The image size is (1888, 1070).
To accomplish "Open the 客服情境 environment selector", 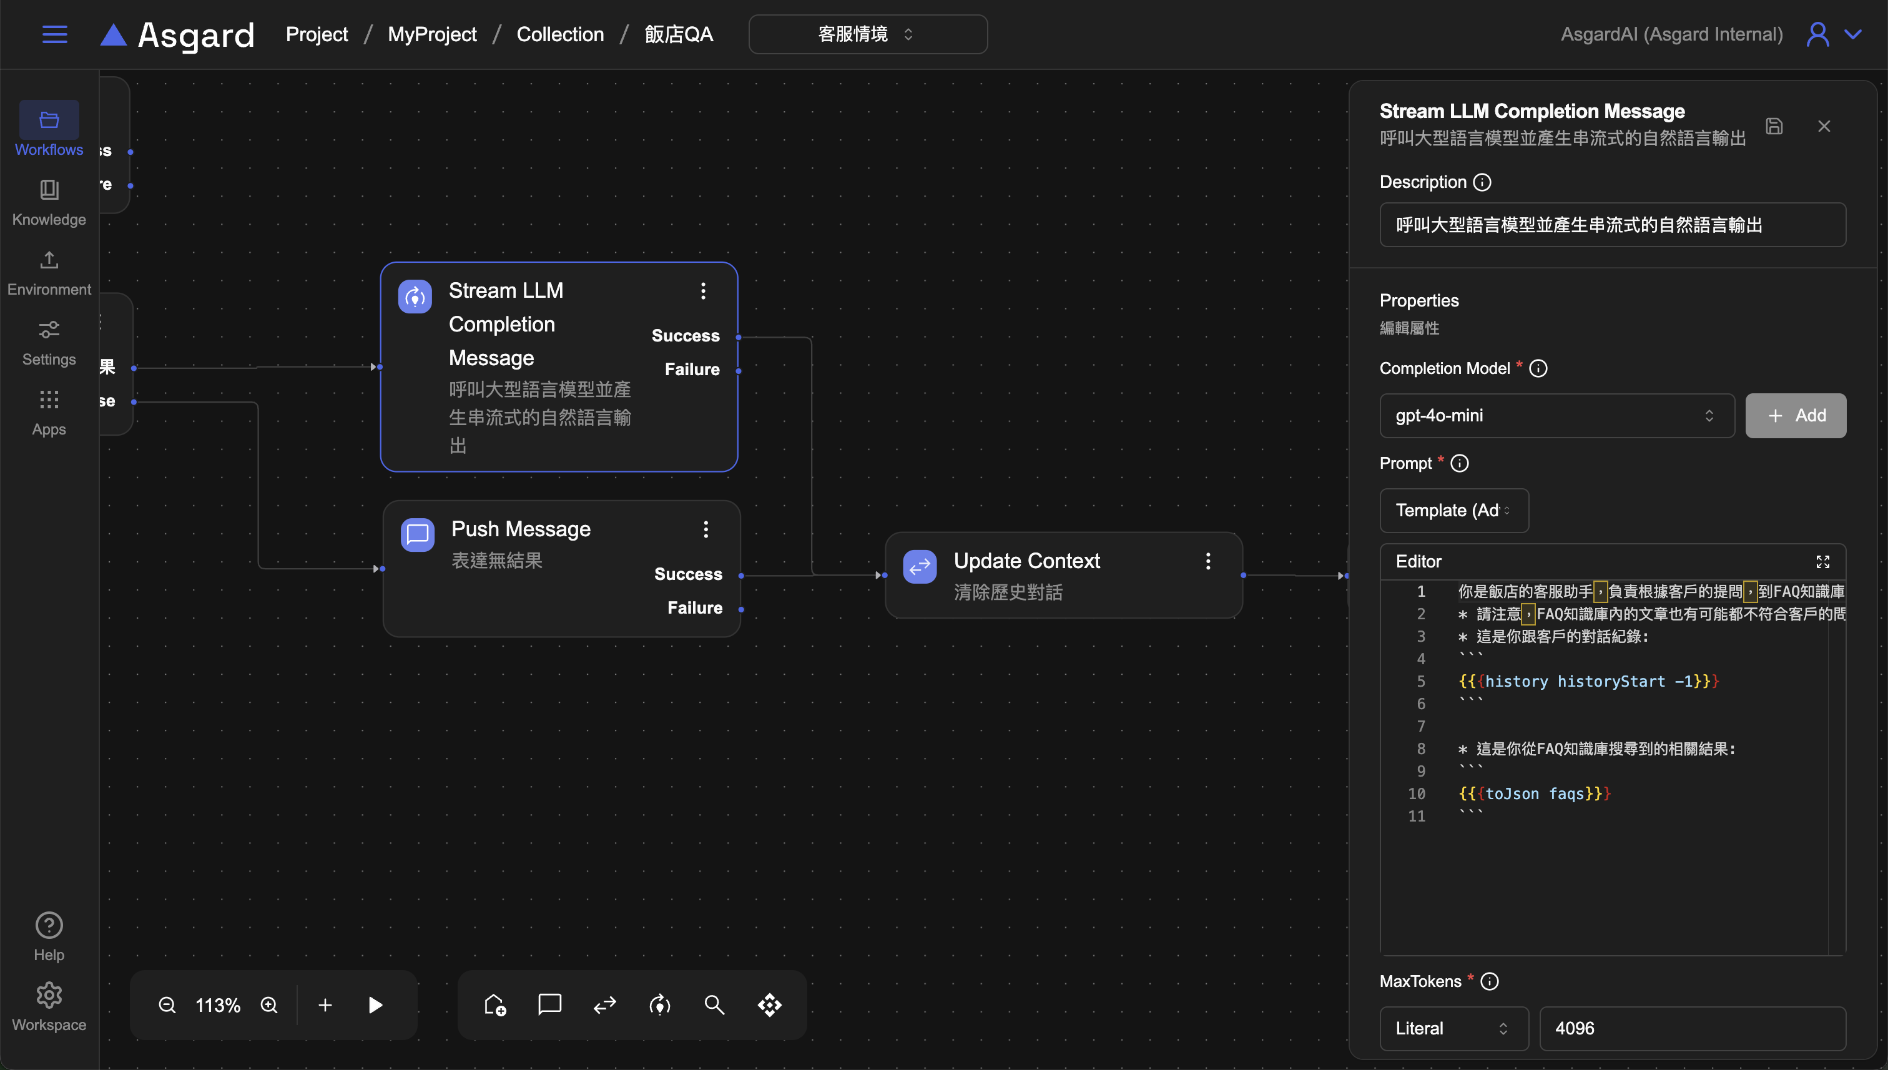I will 867,34.
